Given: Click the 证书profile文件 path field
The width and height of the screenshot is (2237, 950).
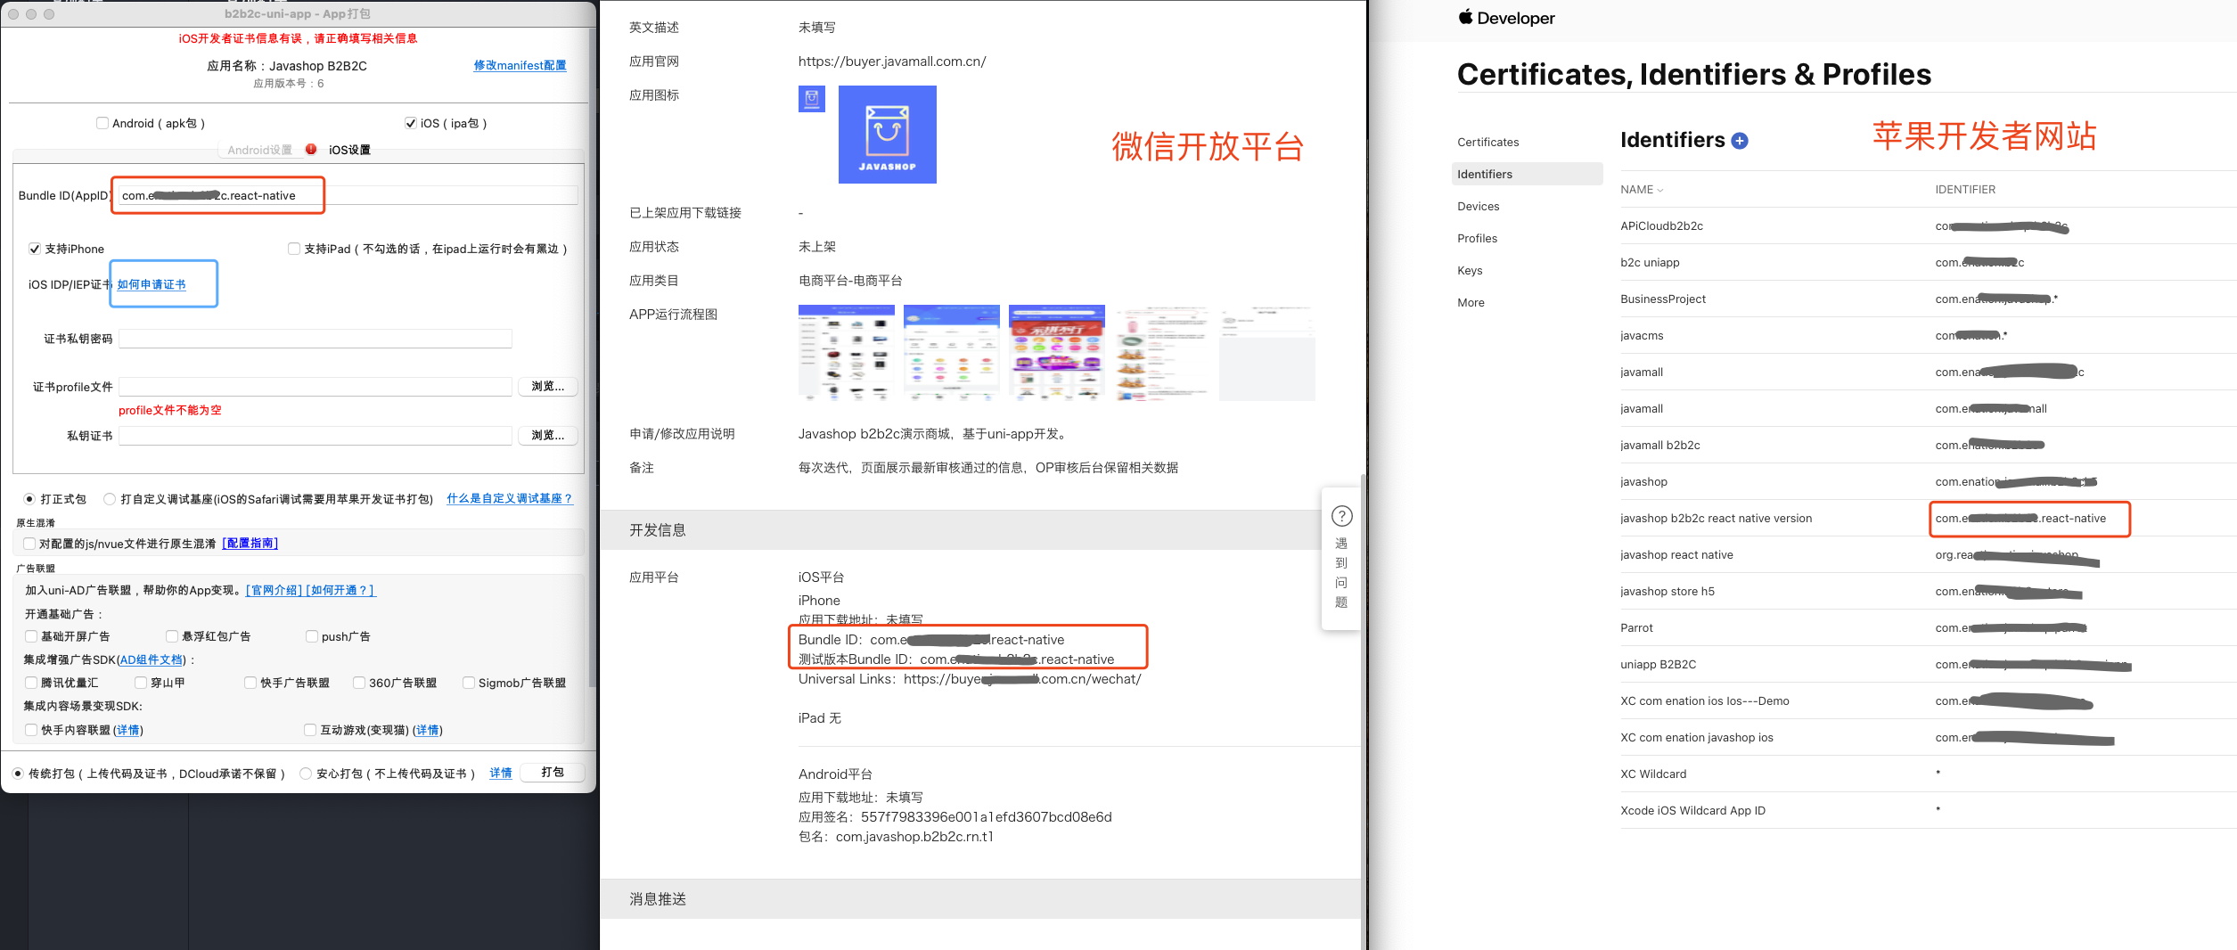Looking at the screenshot, I should [x=315, y=387].
